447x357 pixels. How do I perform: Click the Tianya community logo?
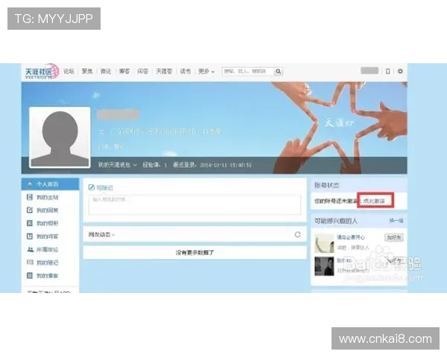click(42, 71)
